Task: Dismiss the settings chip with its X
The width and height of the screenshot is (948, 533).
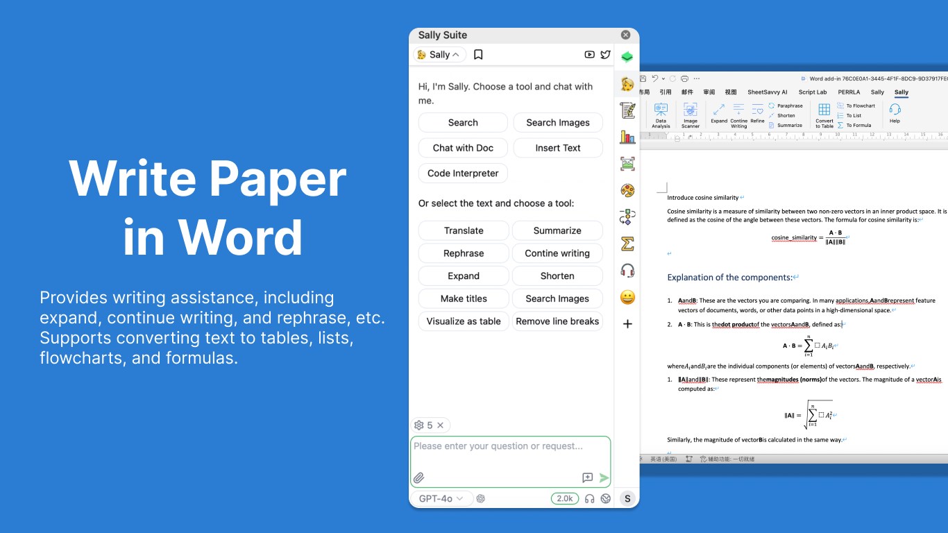Action: coord(440,425)
